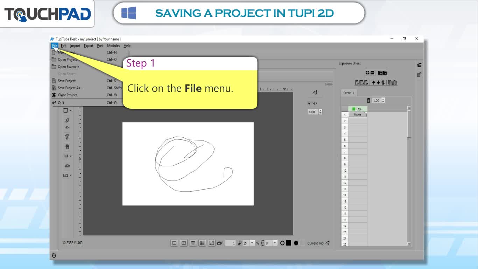478x269 pixels.
Task: Open the Modules menu
Action: point(113,46)
